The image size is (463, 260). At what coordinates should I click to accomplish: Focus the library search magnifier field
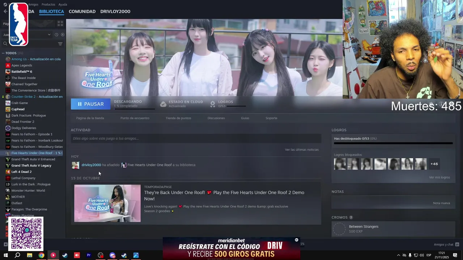click(x=5, y=44)
